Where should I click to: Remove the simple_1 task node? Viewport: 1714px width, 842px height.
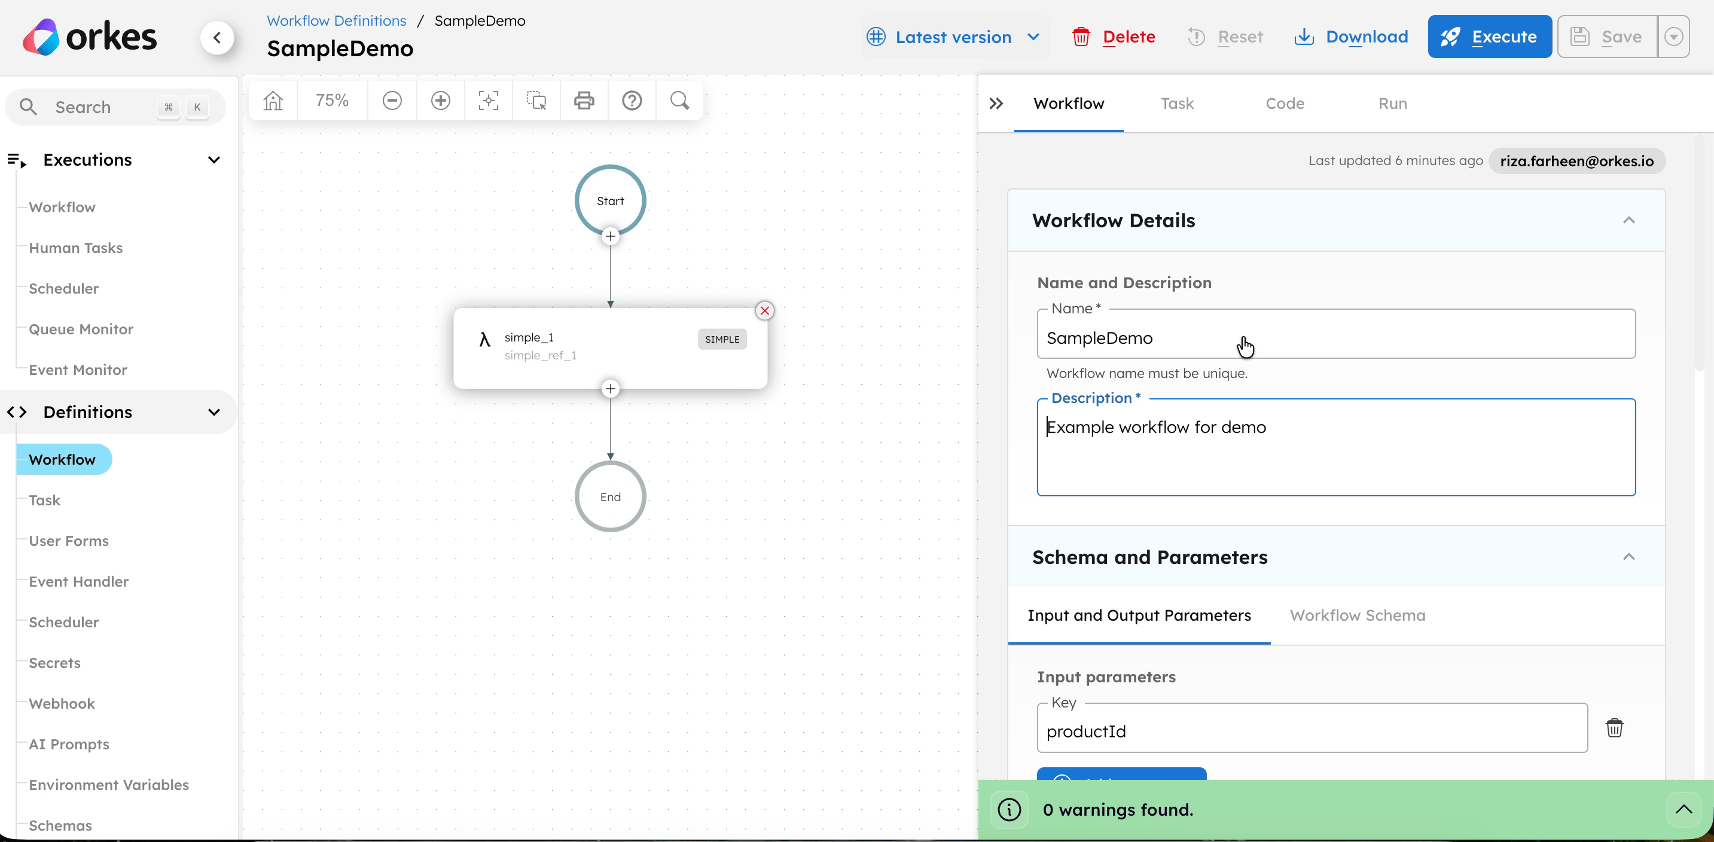(764, 310)
